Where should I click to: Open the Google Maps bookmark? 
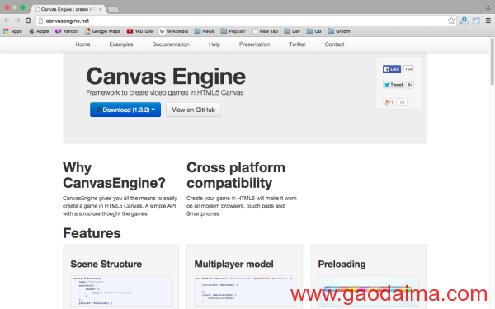point(102,31)
